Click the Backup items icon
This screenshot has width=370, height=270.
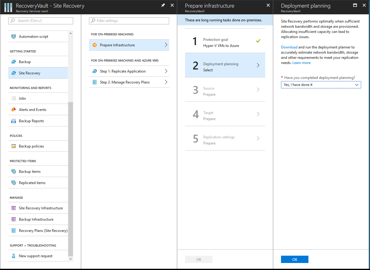click(x=13, y=172)
